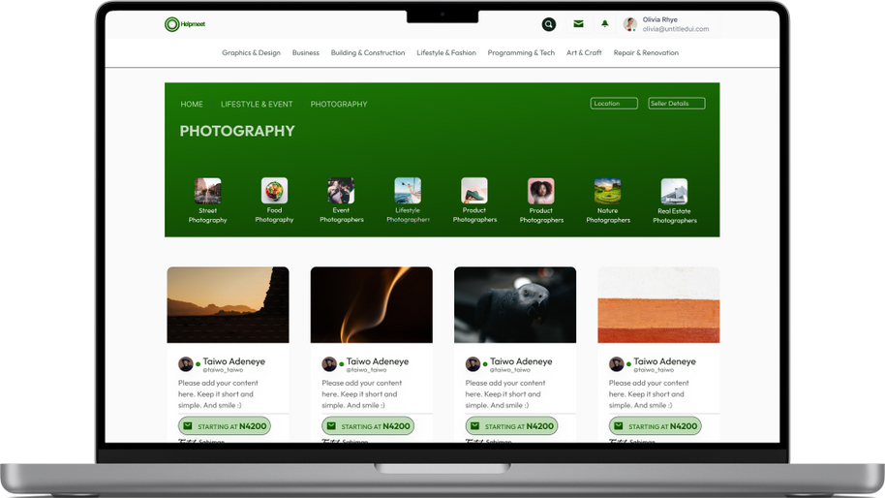Open the Art & Craft category
This screenshot has height=498, width=885.
point(584,52)
